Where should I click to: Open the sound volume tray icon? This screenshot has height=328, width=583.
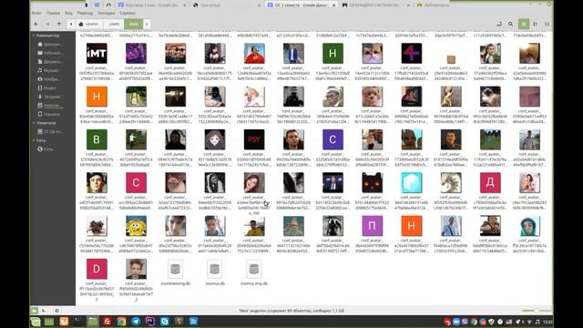tap(537, 322)
